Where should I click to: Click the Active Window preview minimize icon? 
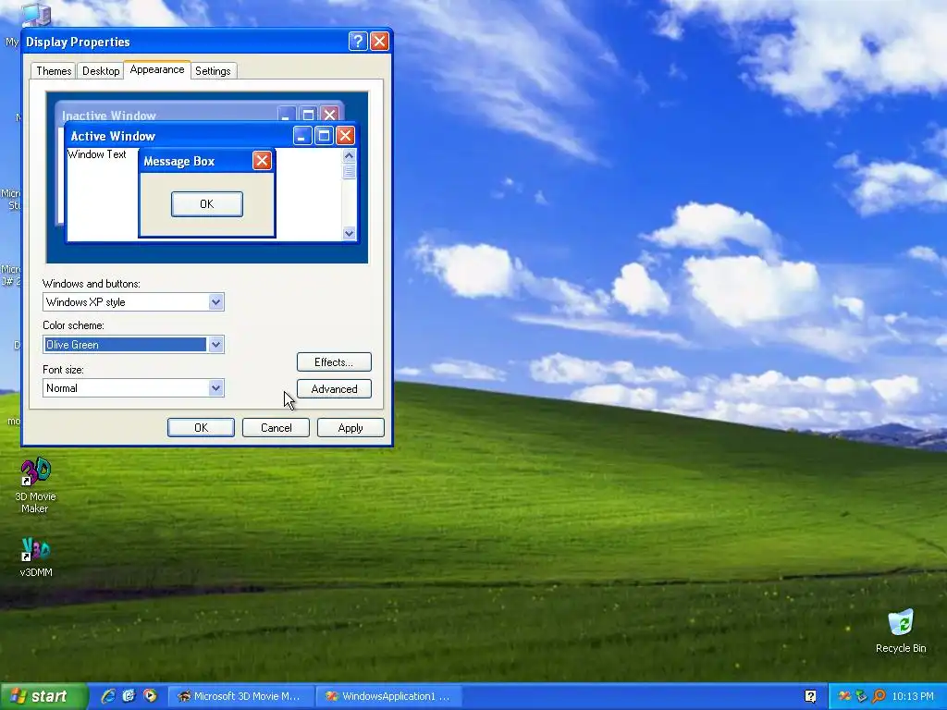click(x=302, y=135)
